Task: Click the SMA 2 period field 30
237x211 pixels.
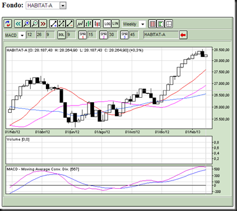Action: tap(113, 35)
